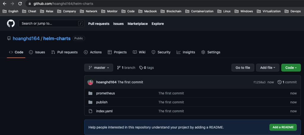Open the Blockchain bookmarks folder

[x=171, y=11]
